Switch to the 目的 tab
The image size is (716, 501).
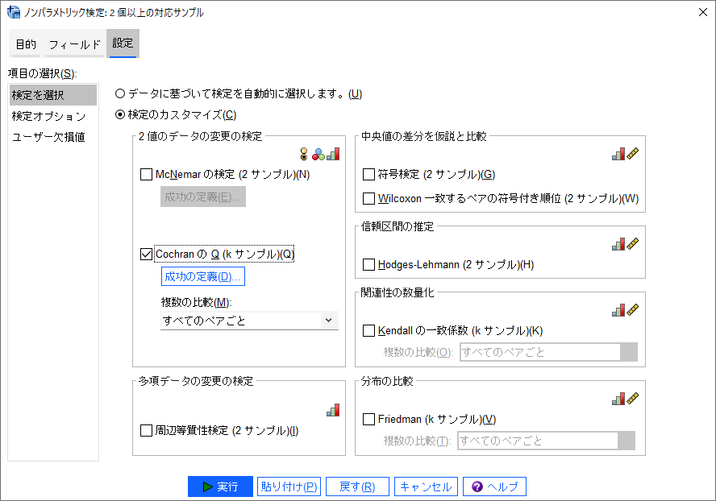(26, 44)
